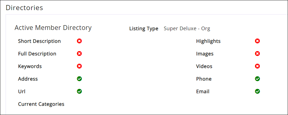Click the green checkmark beside Phone
This screenshot has height=115, width=288.
click(257, 79)
